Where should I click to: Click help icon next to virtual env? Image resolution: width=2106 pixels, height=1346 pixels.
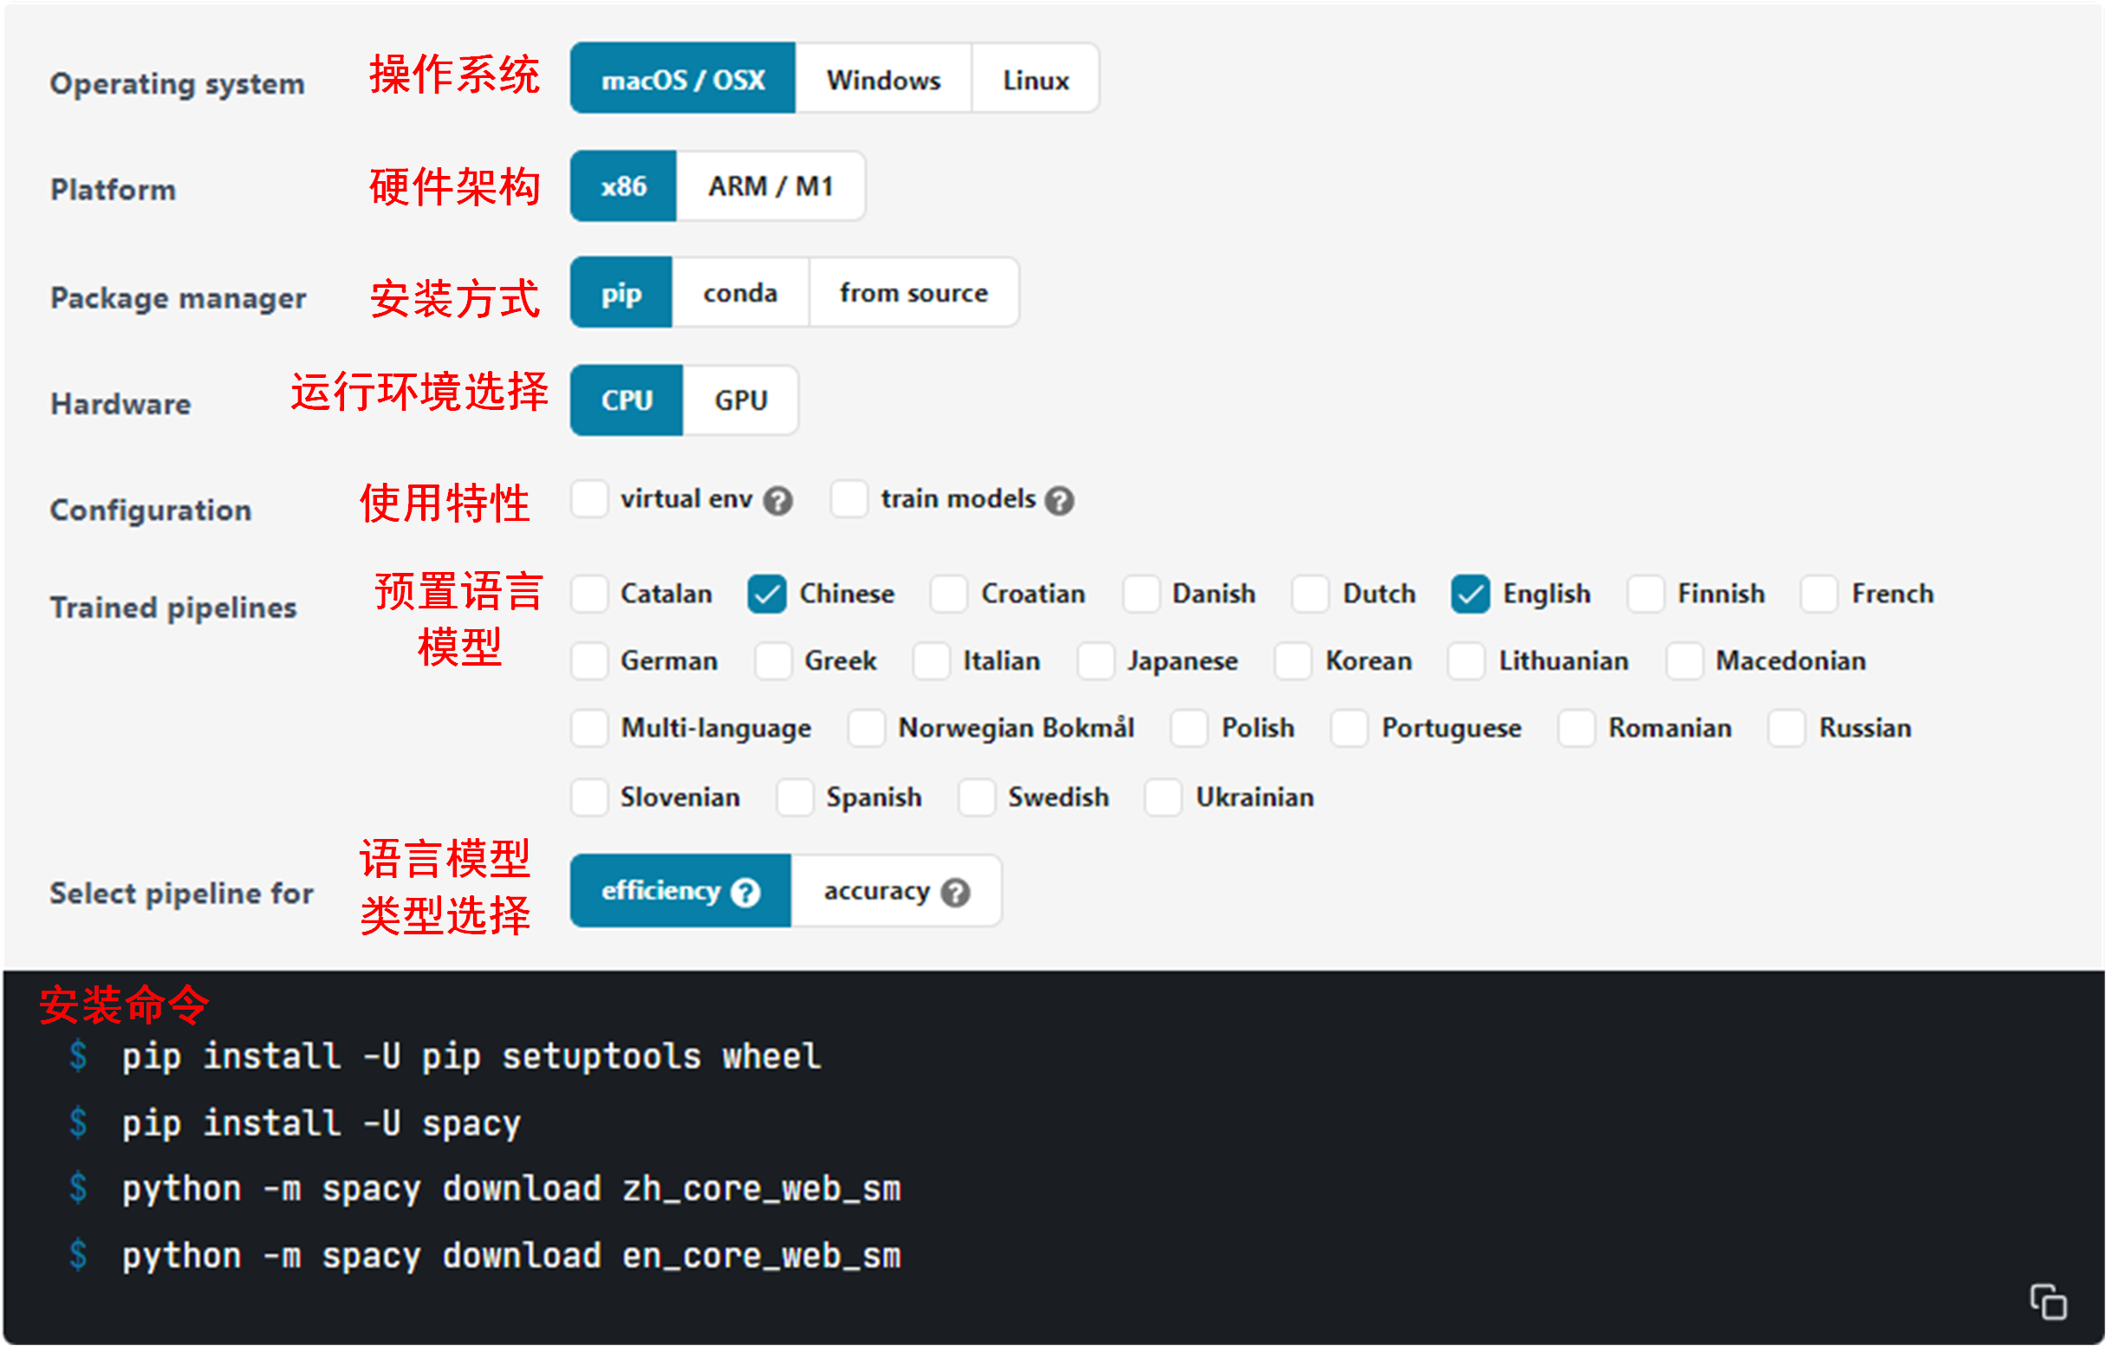(x=777, y=501)
